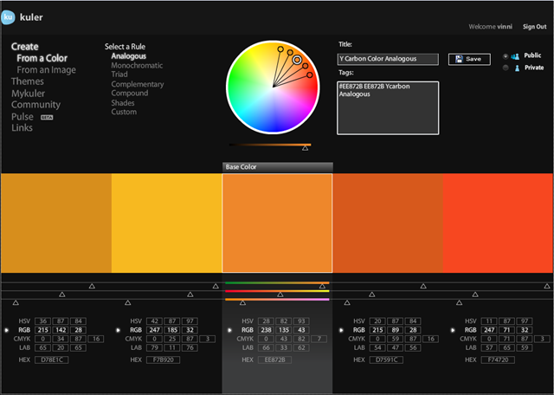This screenshot has width=554, height=395.
Task: Click the orange-pink slider handle under base color
Action: tap(242, 302)
